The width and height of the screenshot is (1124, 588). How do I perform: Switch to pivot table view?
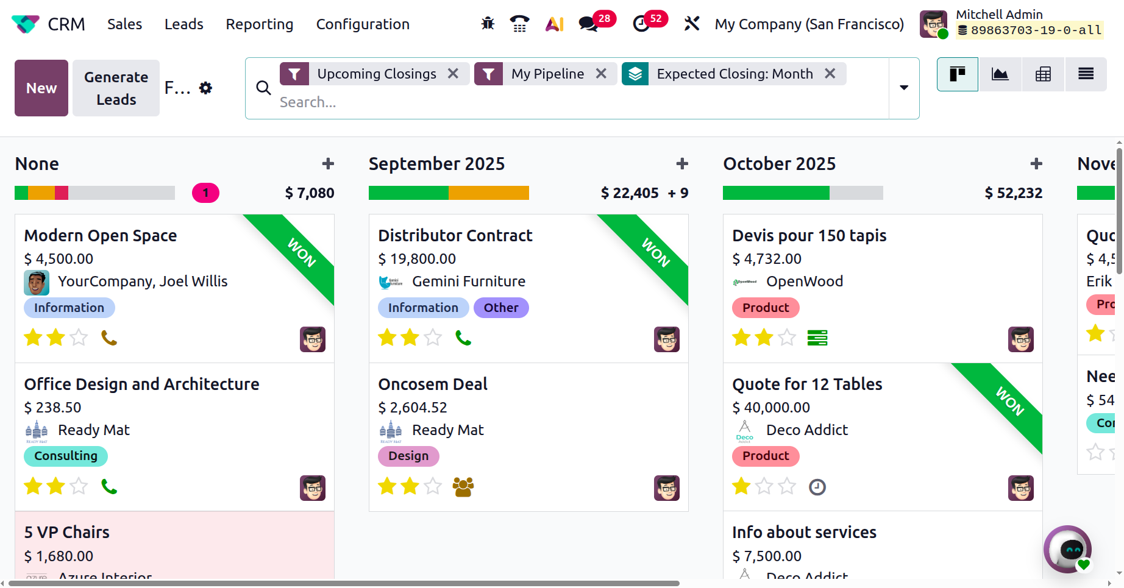(1043, 74)
